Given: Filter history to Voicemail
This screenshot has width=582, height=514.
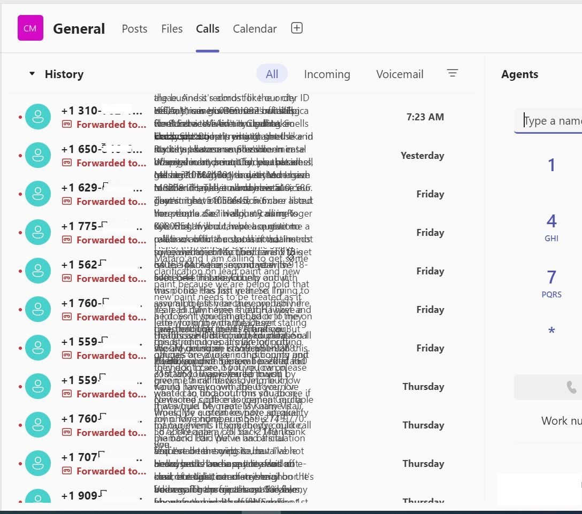Looking at the screenshot, I should (x=400, y=74).
